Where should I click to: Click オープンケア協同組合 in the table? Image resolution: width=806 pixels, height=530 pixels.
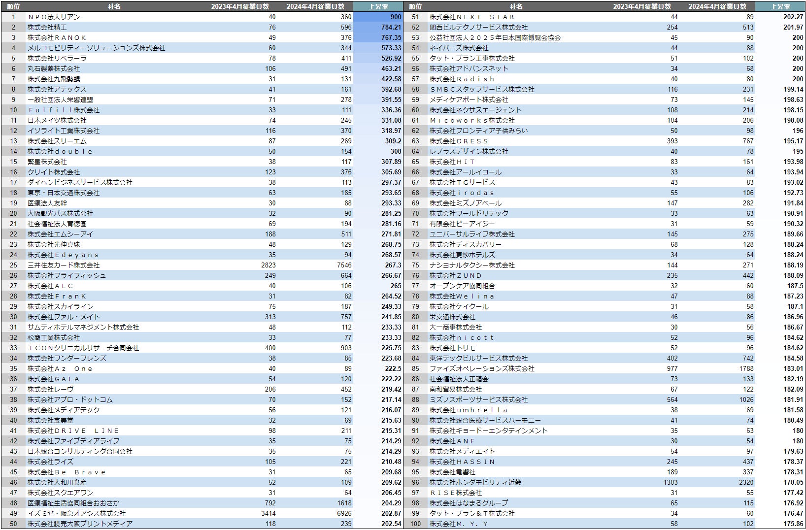click(x=462, y=286)
